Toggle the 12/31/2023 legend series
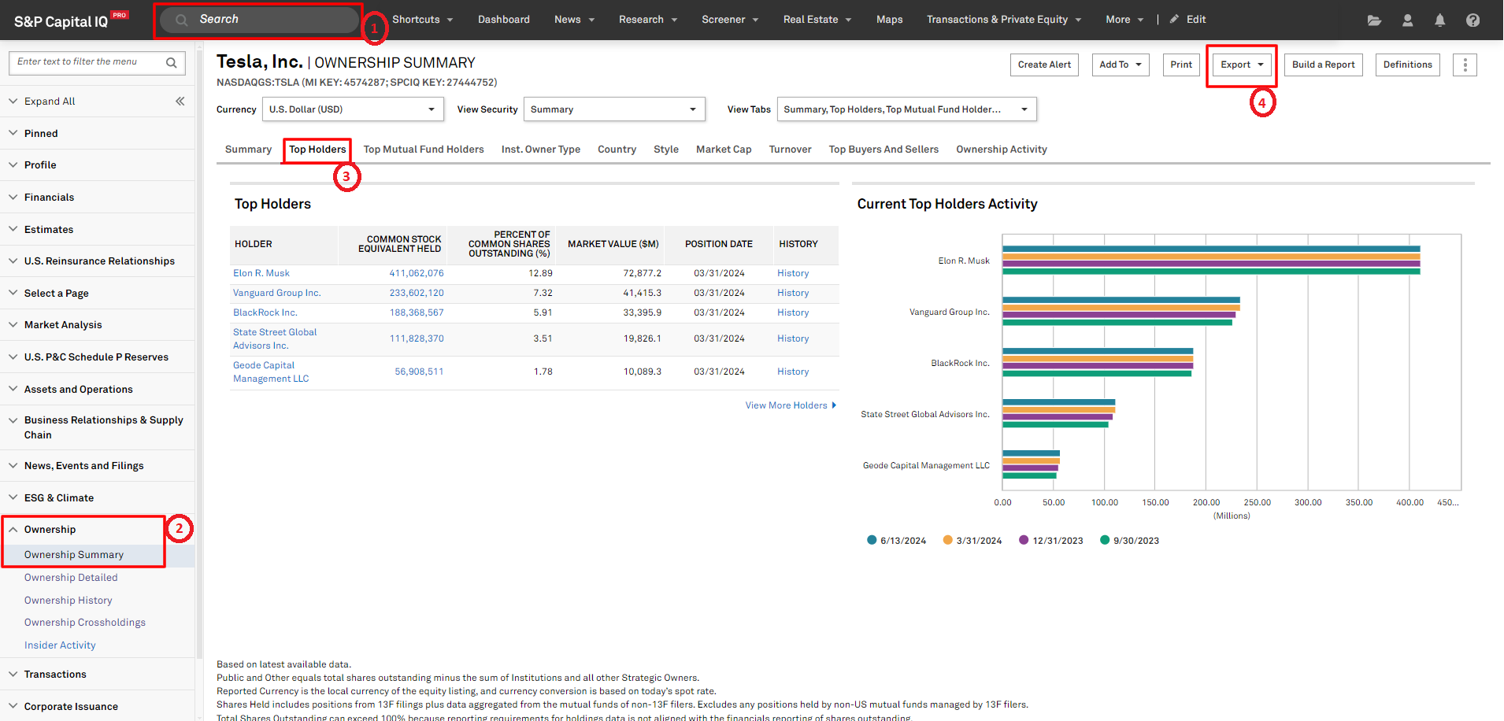This screenshot has width=1504, height=721. click(1050, 541)
